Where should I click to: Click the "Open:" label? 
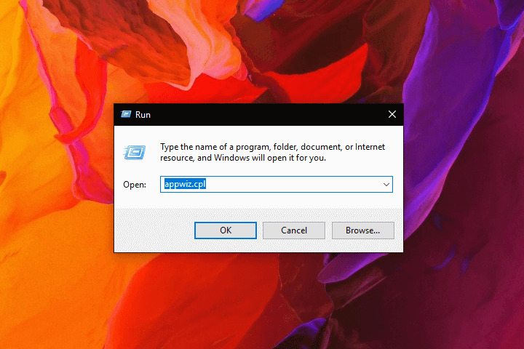coord(135,185)
